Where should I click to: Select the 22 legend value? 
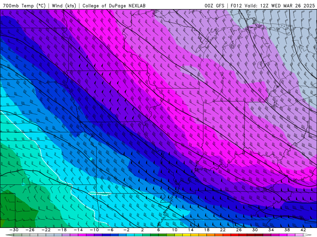coord(223,230)
